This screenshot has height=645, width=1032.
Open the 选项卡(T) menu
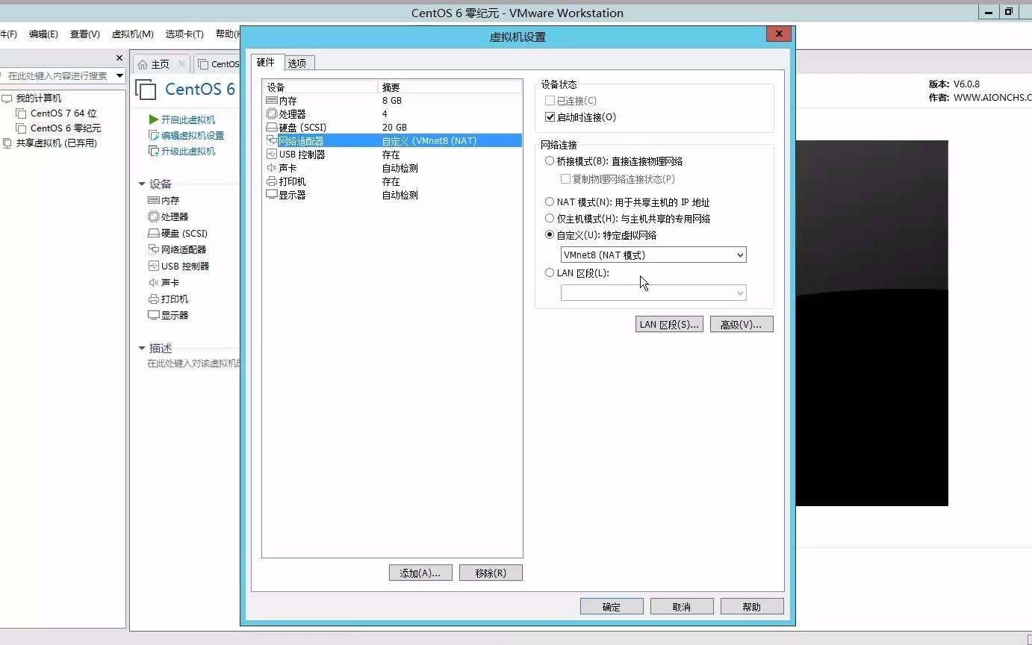[x=184, y=34]
